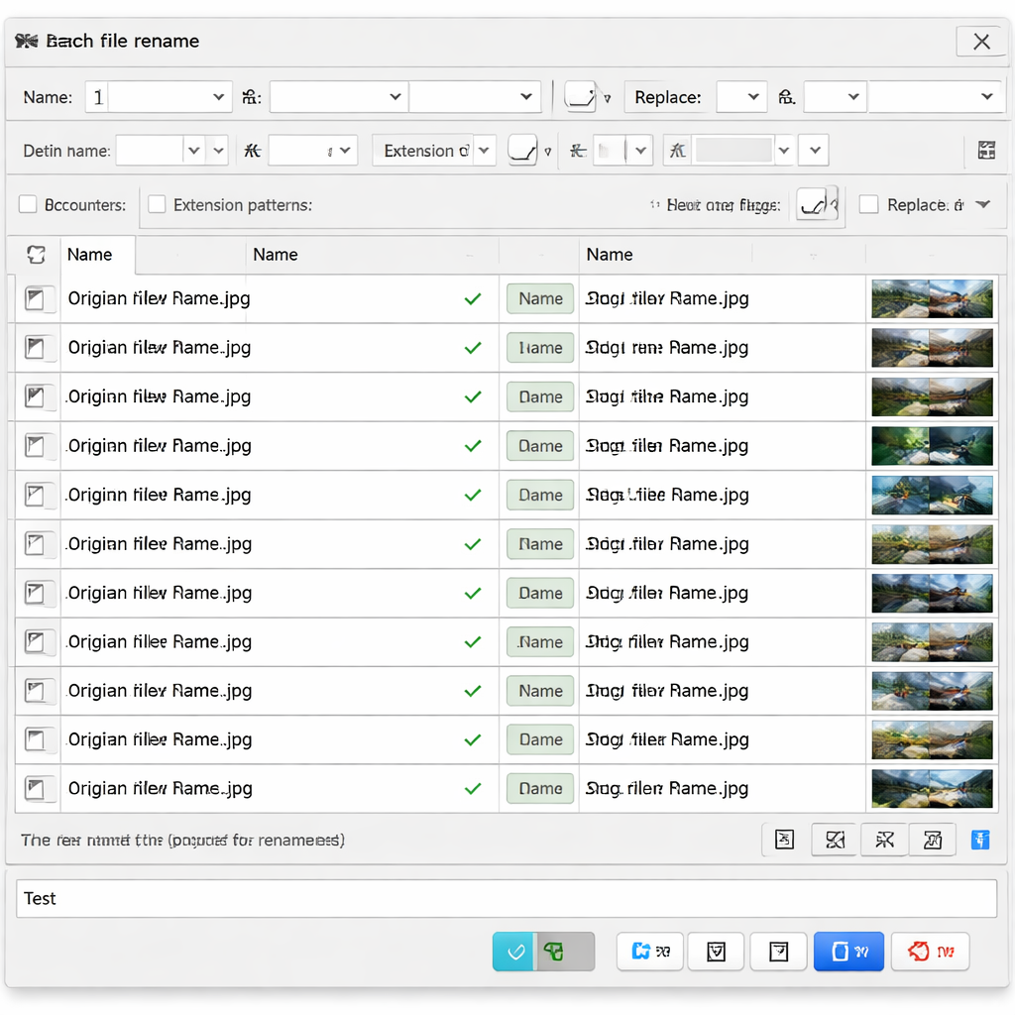Click the last row's Dame button
This screenshot has height=1015, width=1015.
coord(540,789)
